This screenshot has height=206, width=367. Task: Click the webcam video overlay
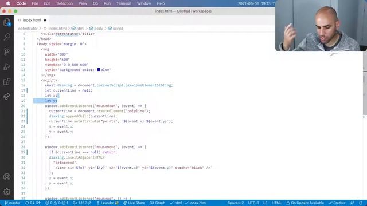pyautogui.click(x=321, y=26)
